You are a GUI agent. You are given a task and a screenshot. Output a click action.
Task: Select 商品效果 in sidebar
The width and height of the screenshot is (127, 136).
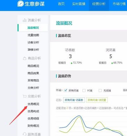[x=33, y=73]
